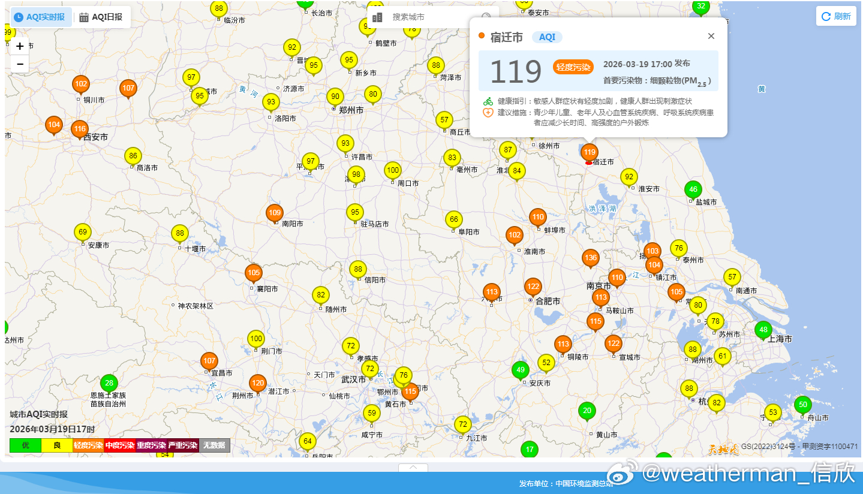Click the 93 marker at 洛阳市
Viewport: 863px width, 494px height.
click(x=271, y=103)
